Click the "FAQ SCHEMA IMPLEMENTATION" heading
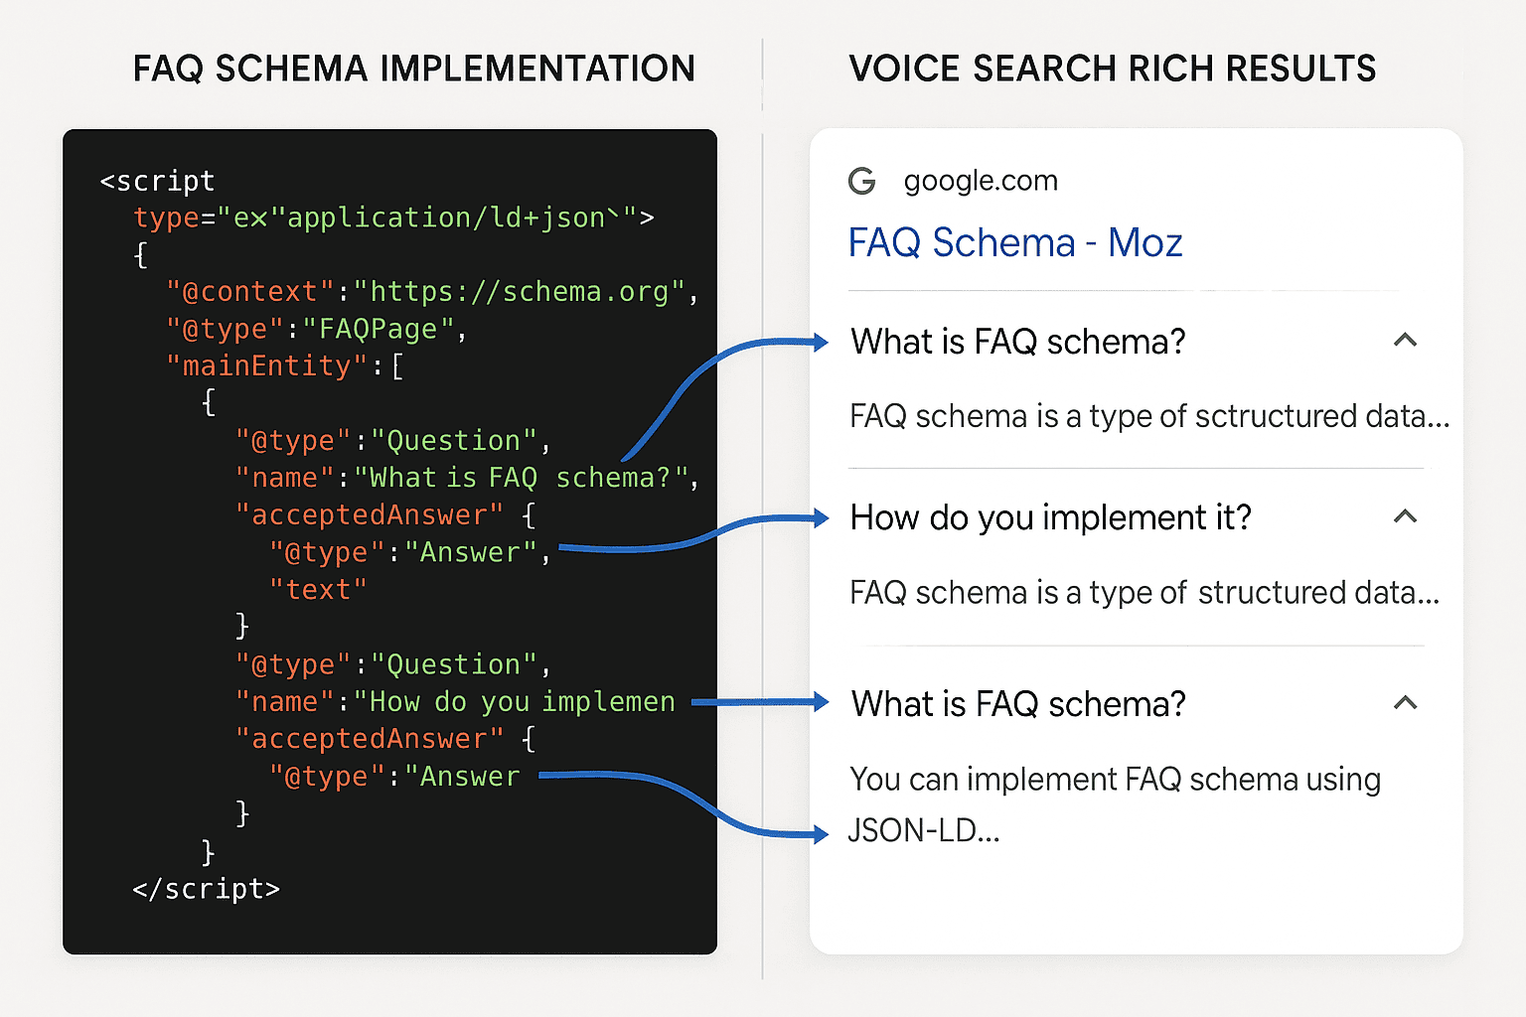 [x=414, y=69]
